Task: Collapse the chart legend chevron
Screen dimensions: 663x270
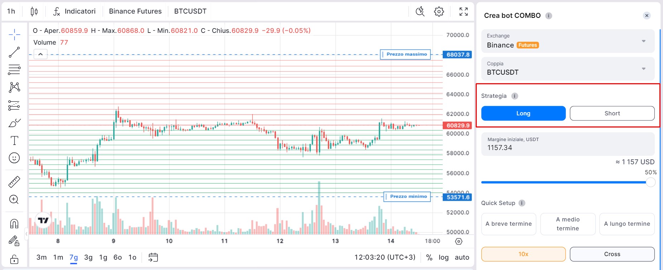Action: (x=40, y=54)
